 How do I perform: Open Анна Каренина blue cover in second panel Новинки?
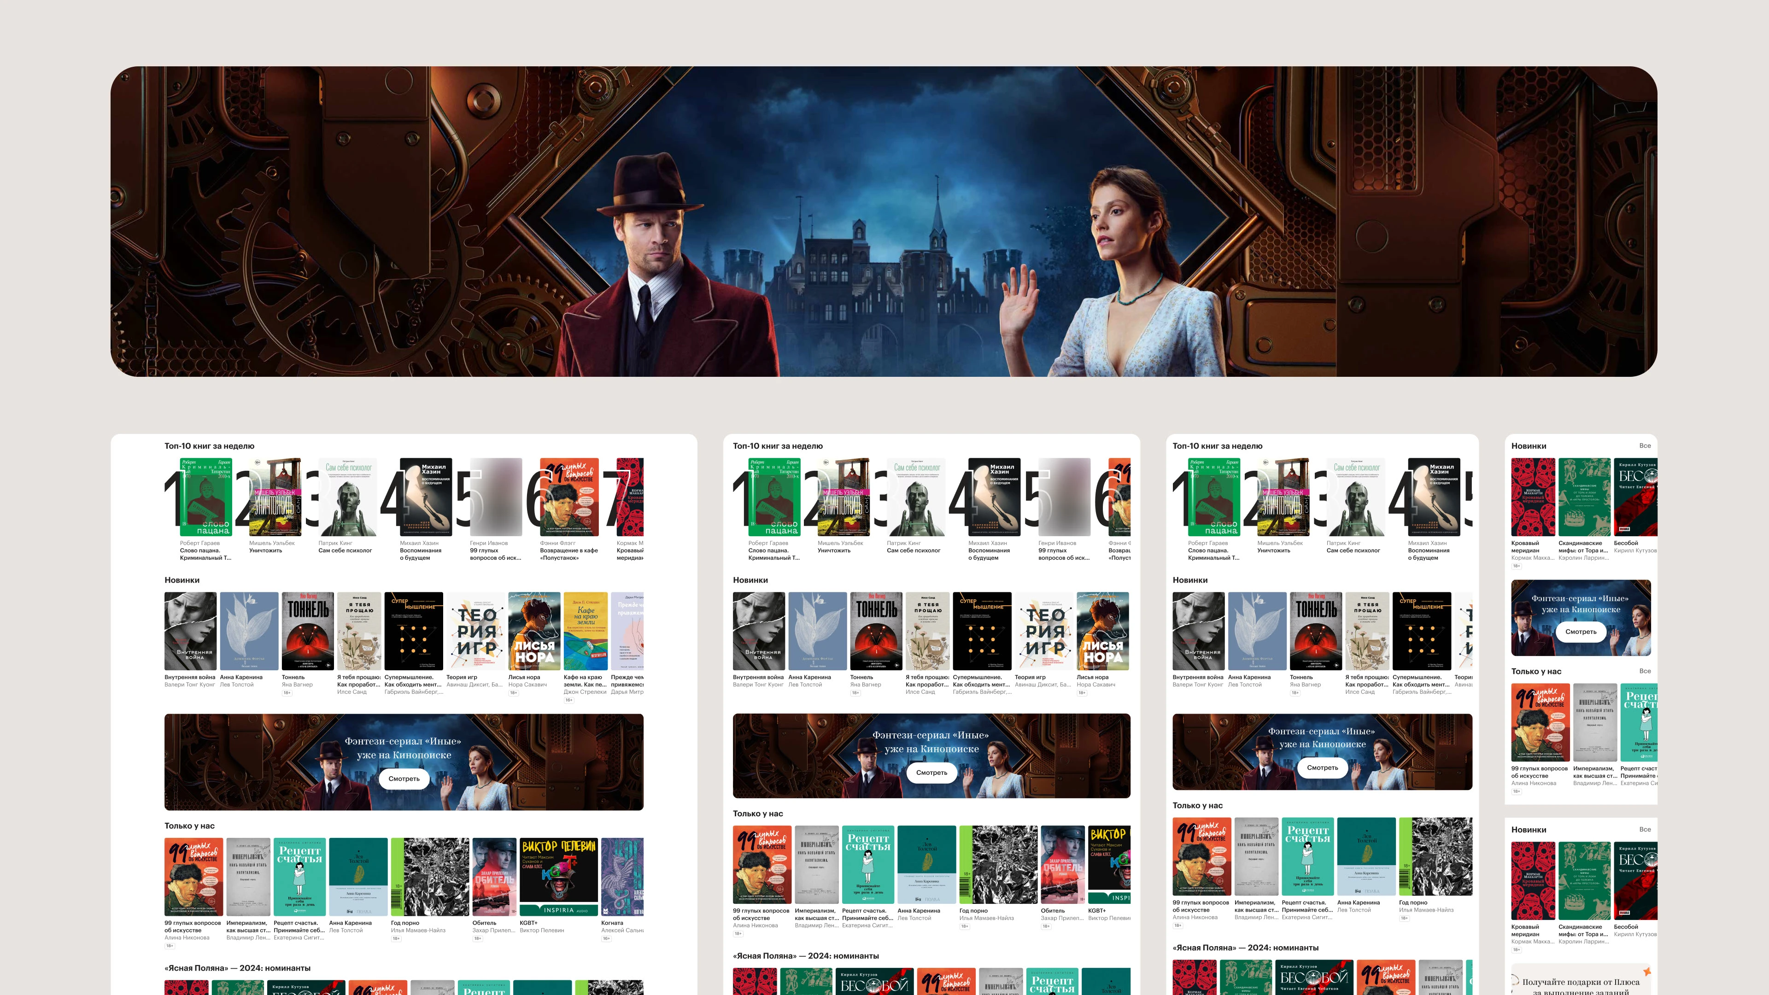(818, 631)
